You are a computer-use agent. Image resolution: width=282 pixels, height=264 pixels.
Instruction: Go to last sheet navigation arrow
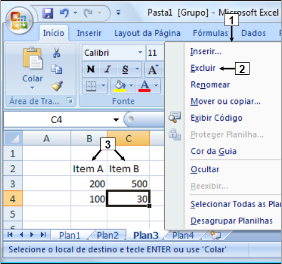pyautogui.click(x=44, y=234)
